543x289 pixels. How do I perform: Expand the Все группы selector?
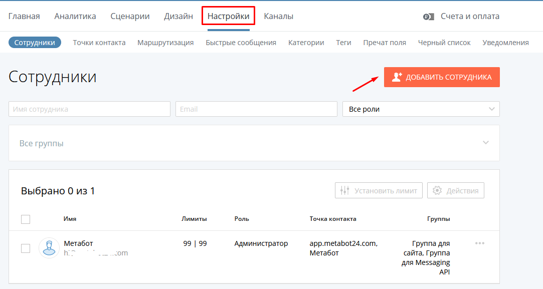click(254, 143)
